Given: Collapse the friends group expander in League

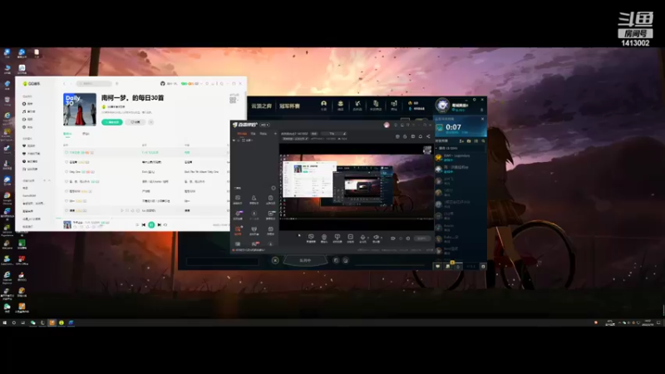Looking at the screenshot, I should point(436,149).
